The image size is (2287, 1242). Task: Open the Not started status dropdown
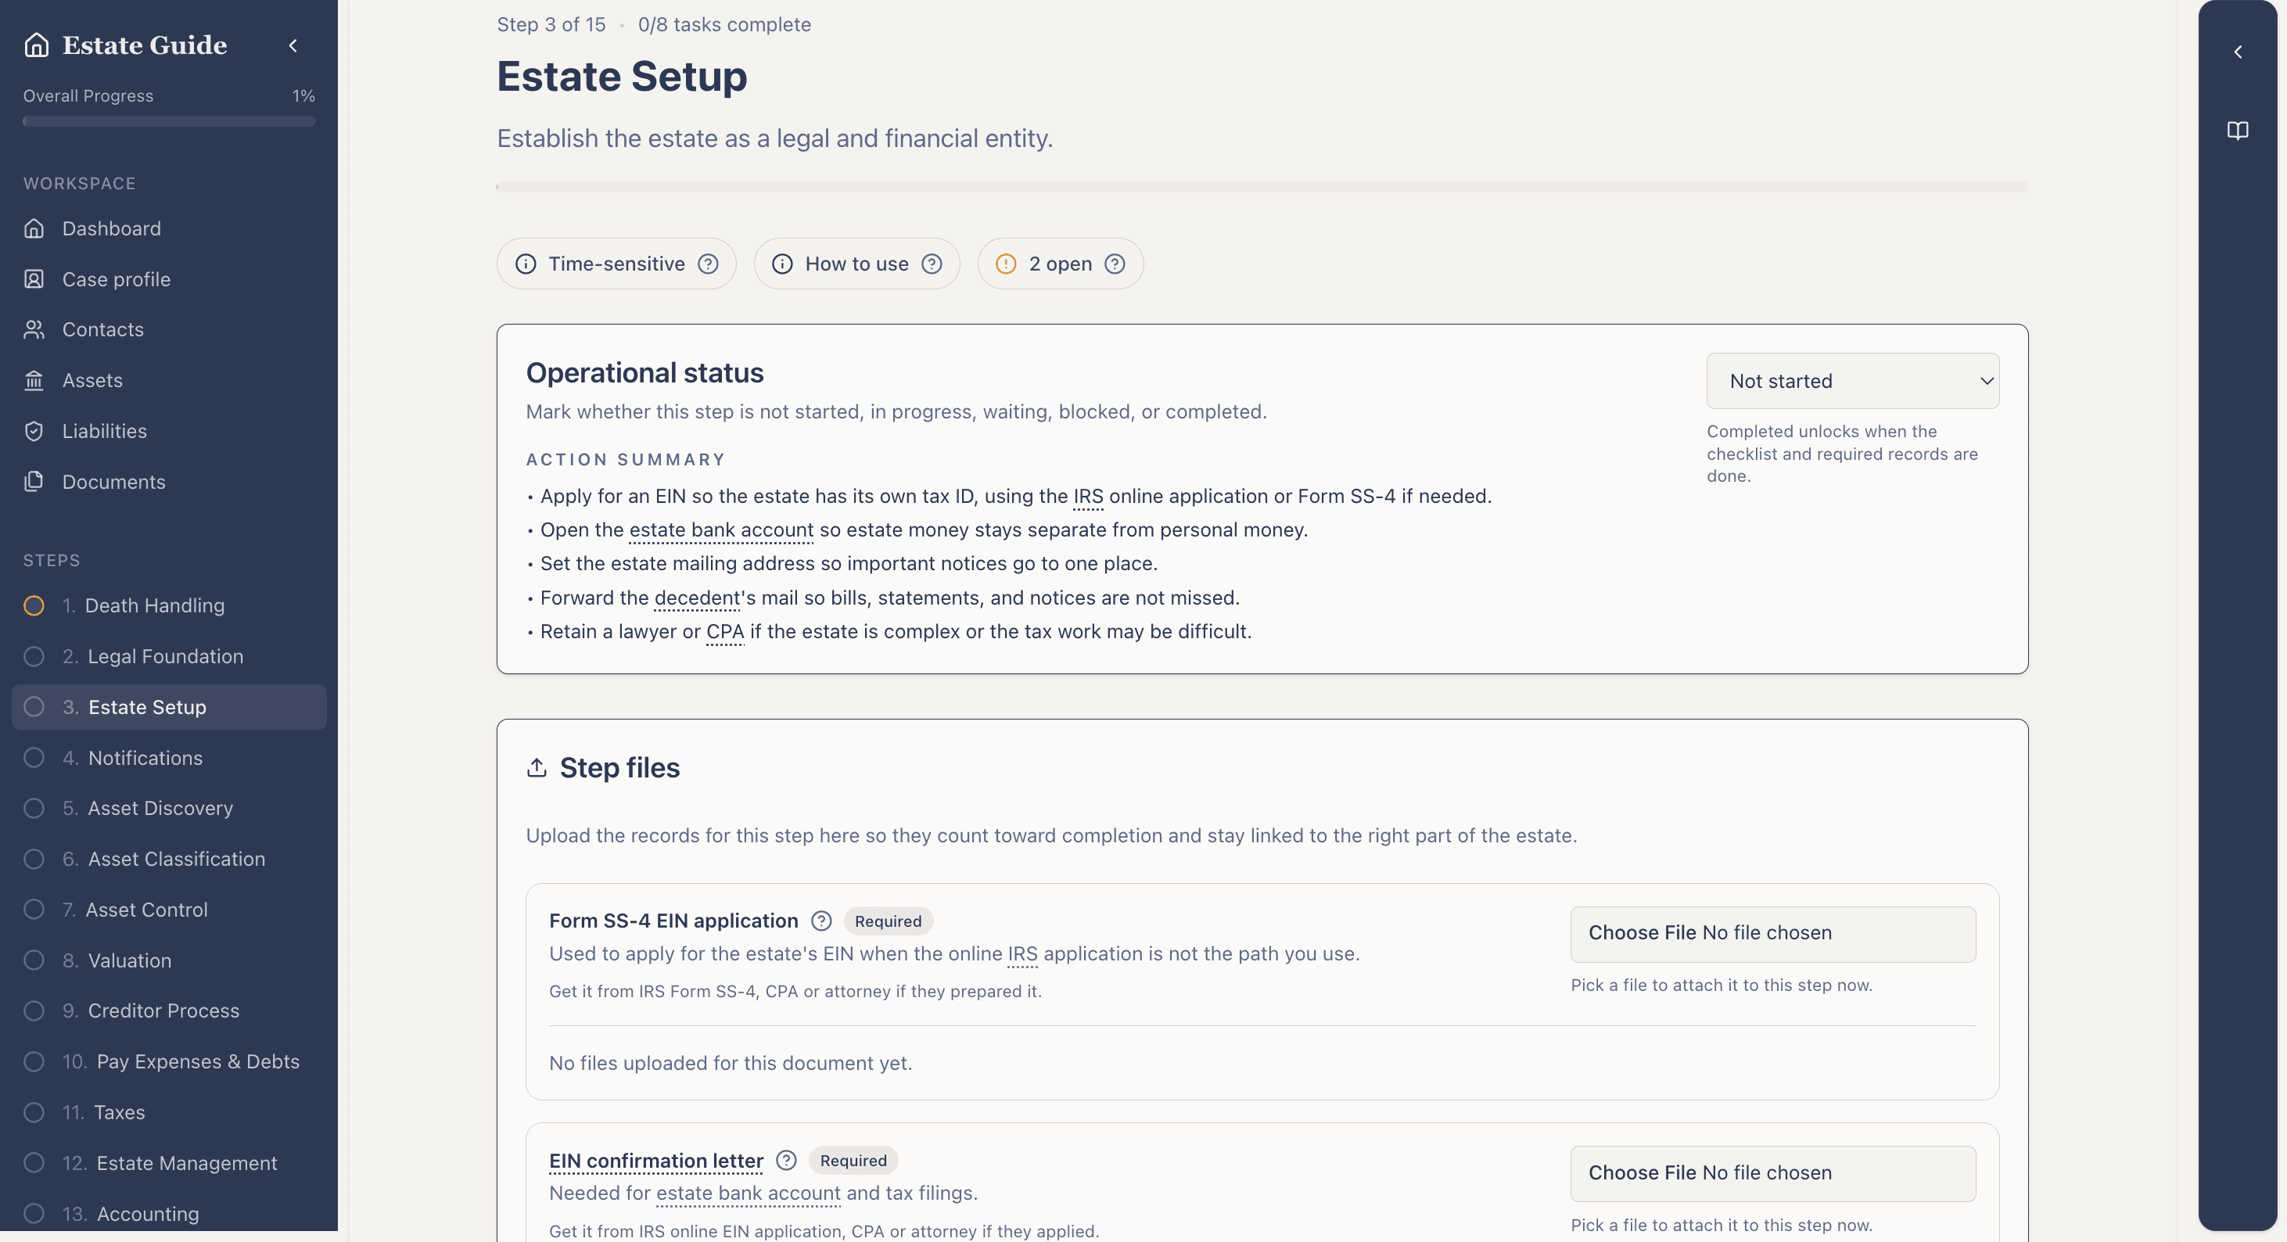click(x=1853, y=381)
